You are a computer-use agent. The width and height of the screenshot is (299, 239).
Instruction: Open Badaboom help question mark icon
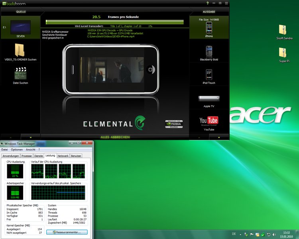pyautogui.click(x=207, y=3)
